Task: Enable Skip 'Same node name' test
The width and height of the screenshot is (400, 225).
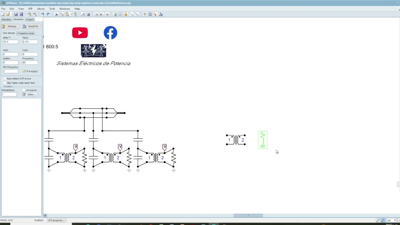Action: tap(5, 83)
